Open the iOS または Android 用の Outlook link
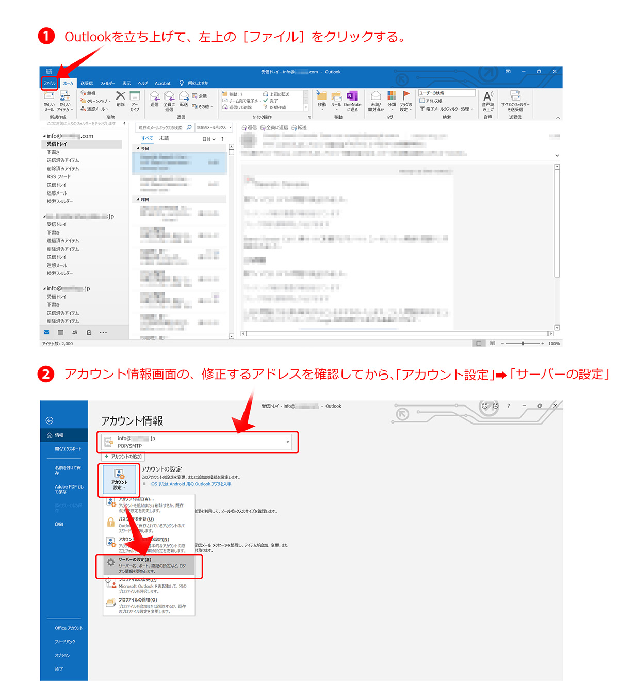Viewport: 619px width, 699px height. [191, 484]
